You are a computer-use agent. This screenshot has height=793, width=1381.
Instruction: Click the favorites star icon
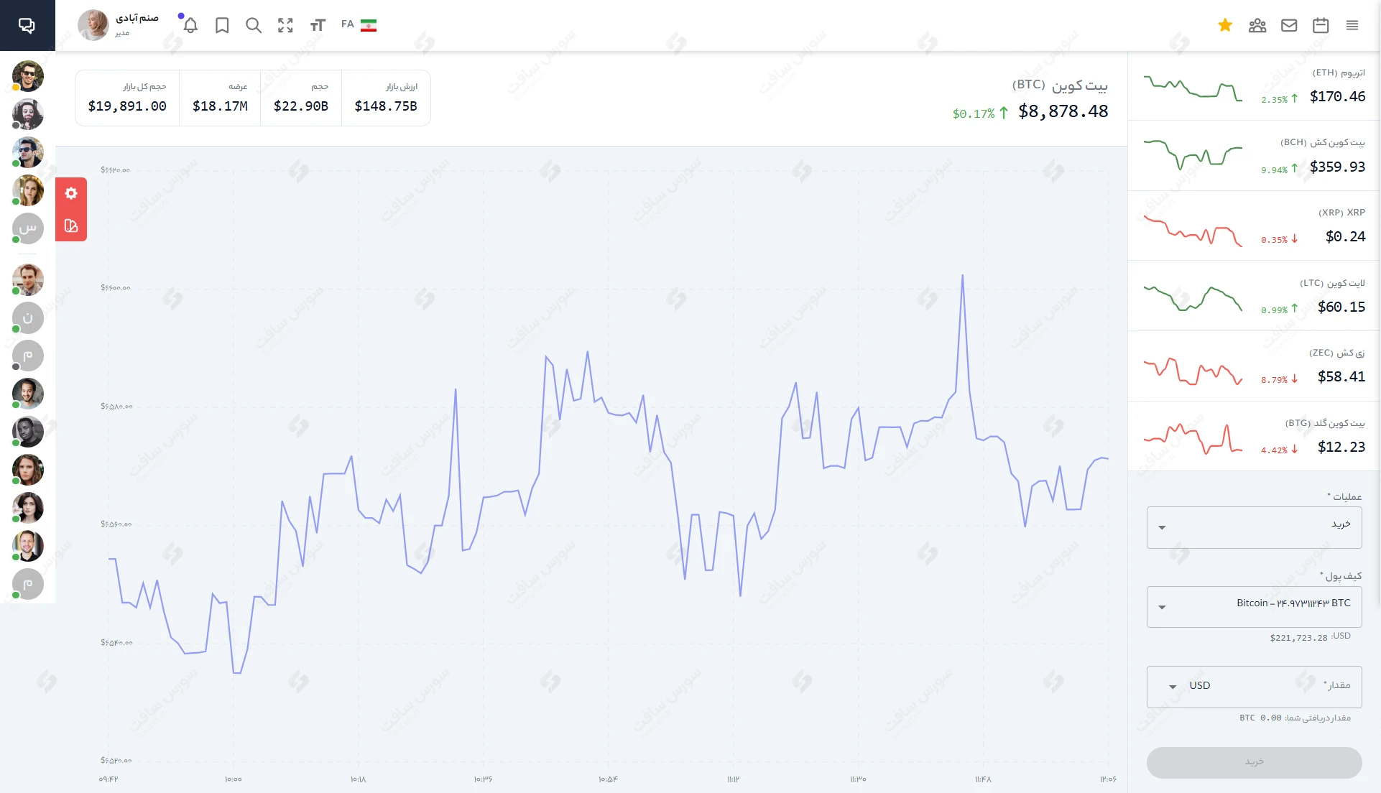[x=1225, y=26]
